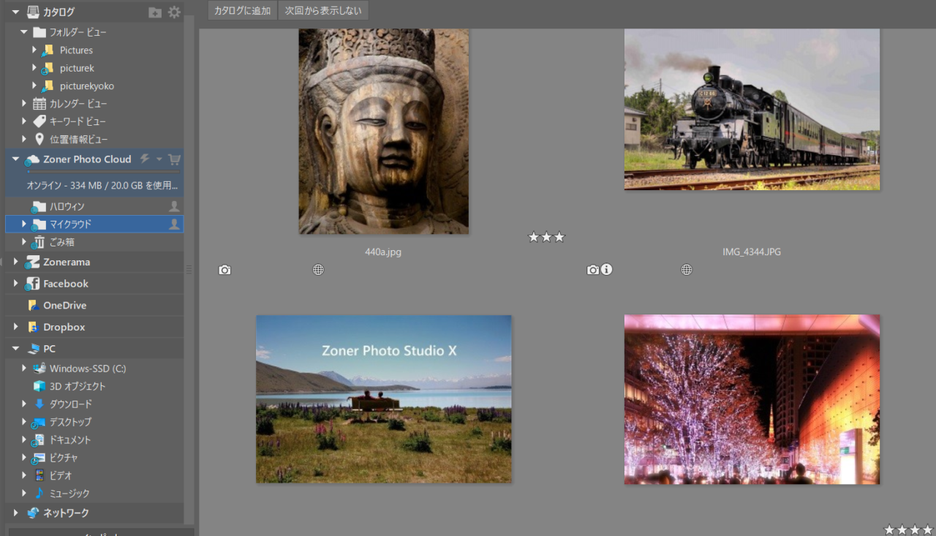Select the ドキュメント folder label
The height and width of the screenshot is (536, 936).
pos(70,440)
